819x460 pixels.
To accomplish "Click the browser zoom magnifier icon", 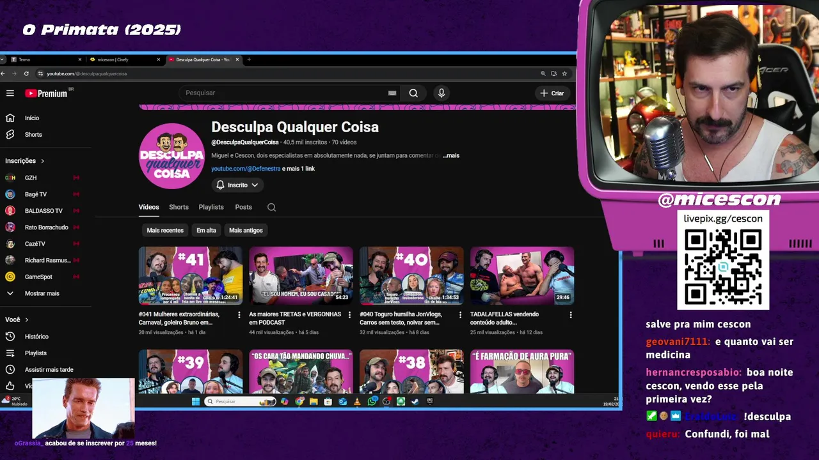I will [x=543, y=73].
